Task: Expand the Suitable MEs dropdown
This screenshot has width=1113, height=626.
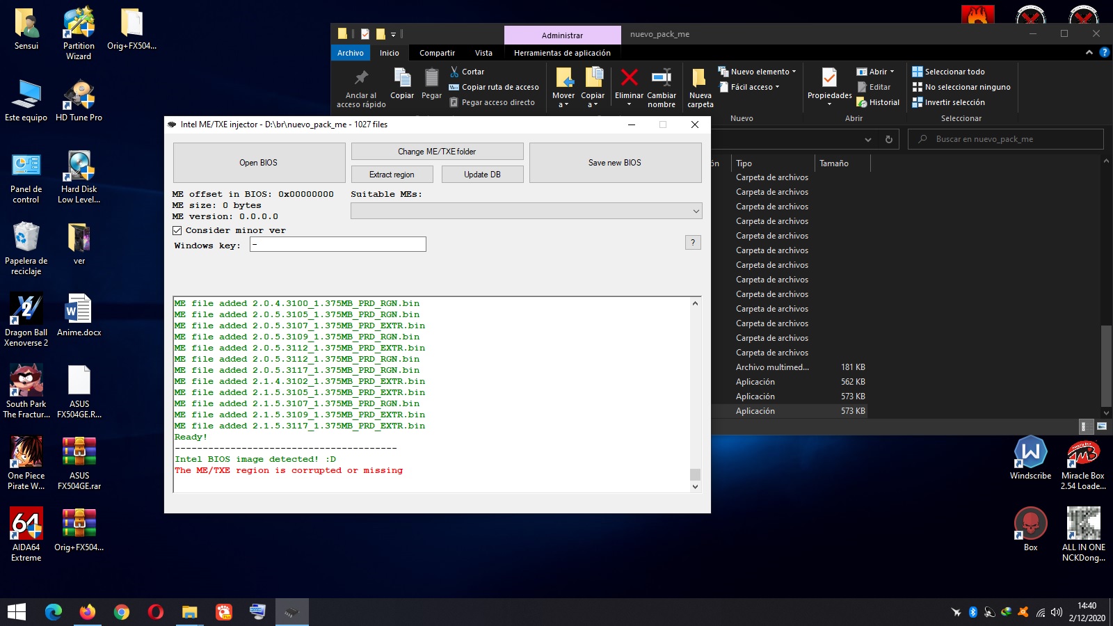Action: tap(696, 211)
